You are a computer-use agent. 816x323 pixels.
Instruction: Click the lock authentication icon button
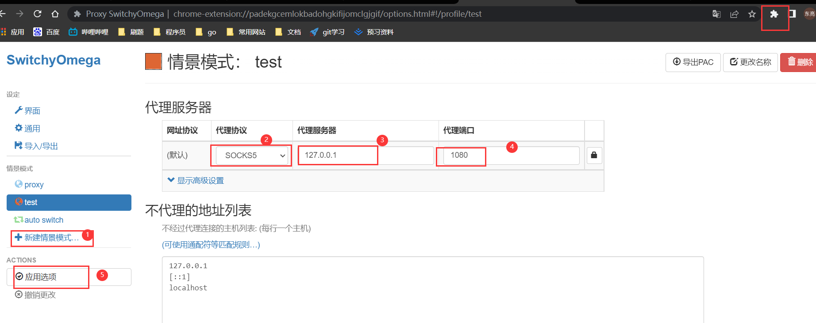tap(594, 155)
